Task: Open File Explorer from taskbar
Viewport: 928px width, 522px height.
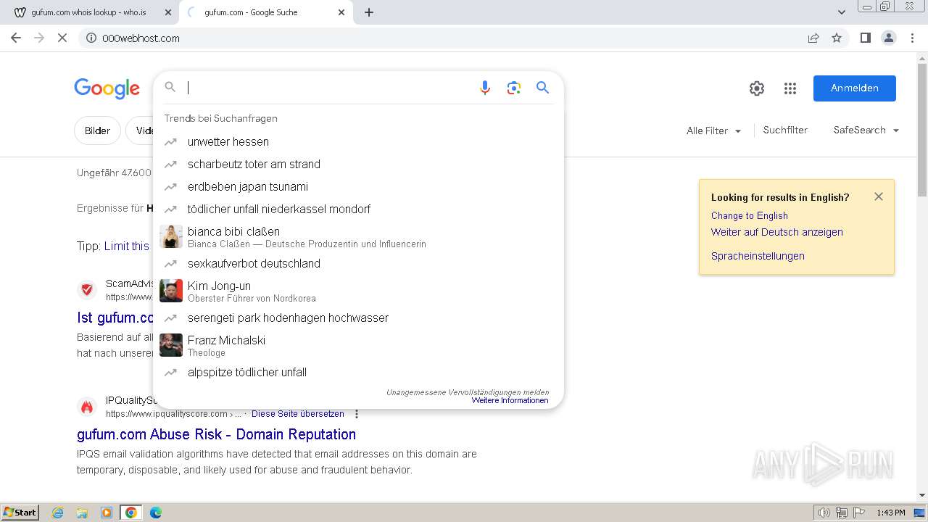Action: click(82, 513)
